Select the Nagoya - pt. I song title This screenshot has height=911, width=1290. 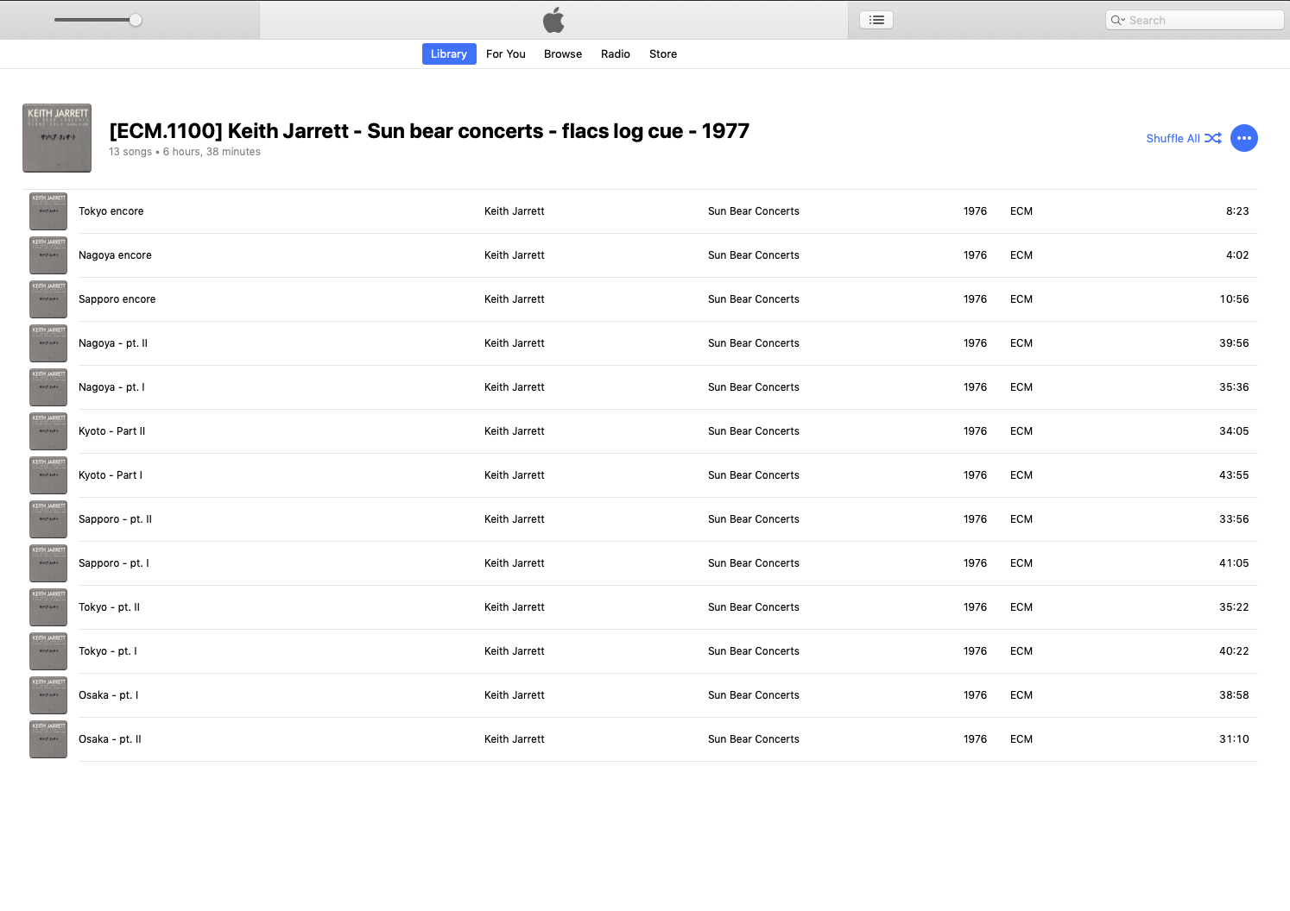point(112,387)
